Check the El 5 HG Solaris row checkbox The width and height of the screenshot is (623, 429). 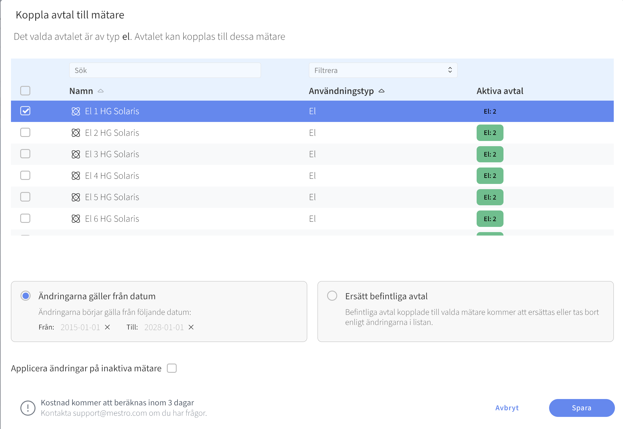25,197
